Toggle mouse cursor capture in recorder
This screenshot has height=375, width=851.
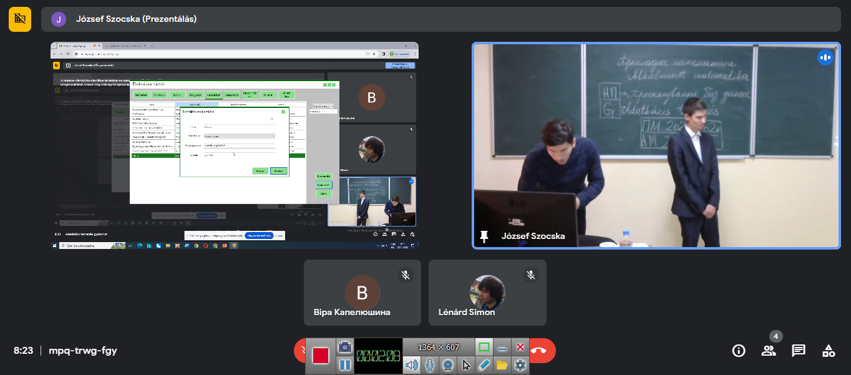point(465,365)
